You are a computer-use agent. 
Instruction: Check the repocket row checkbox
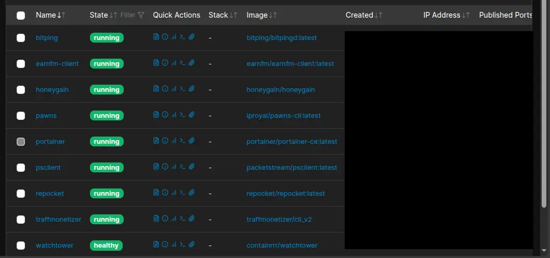(21, 193)
